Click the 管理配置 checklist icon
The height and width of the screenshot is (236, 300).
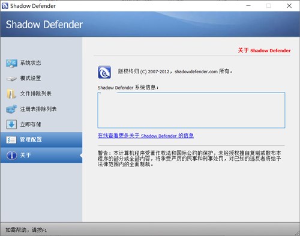click(x=11, y=140)
